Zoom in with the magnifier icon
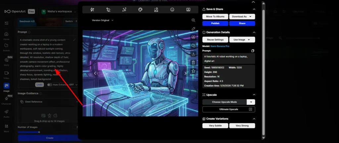The height and width of the screenshot is (143, 339). (193, 20)
